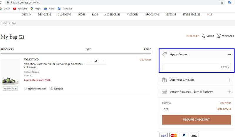The image size is (235, 137).
Task: Decrease sneaker quantity with minus button
Action: point(89,61)
